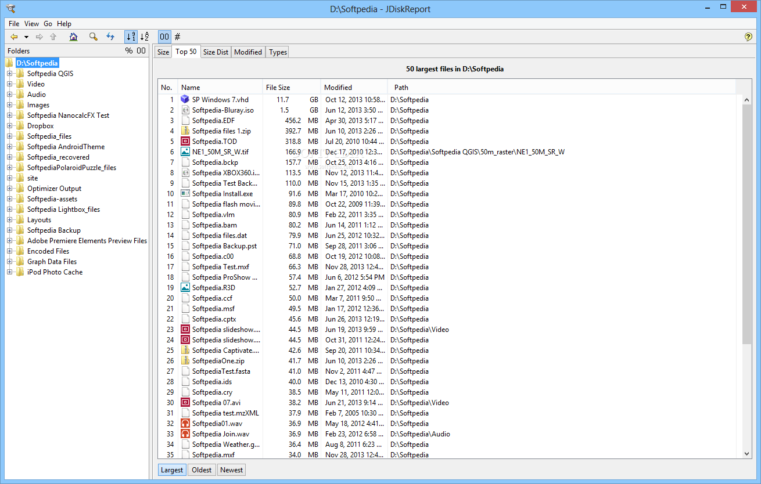The image size is (761, 484).
Task: Expand the Layouts folder node
Action: pos(9,220)
